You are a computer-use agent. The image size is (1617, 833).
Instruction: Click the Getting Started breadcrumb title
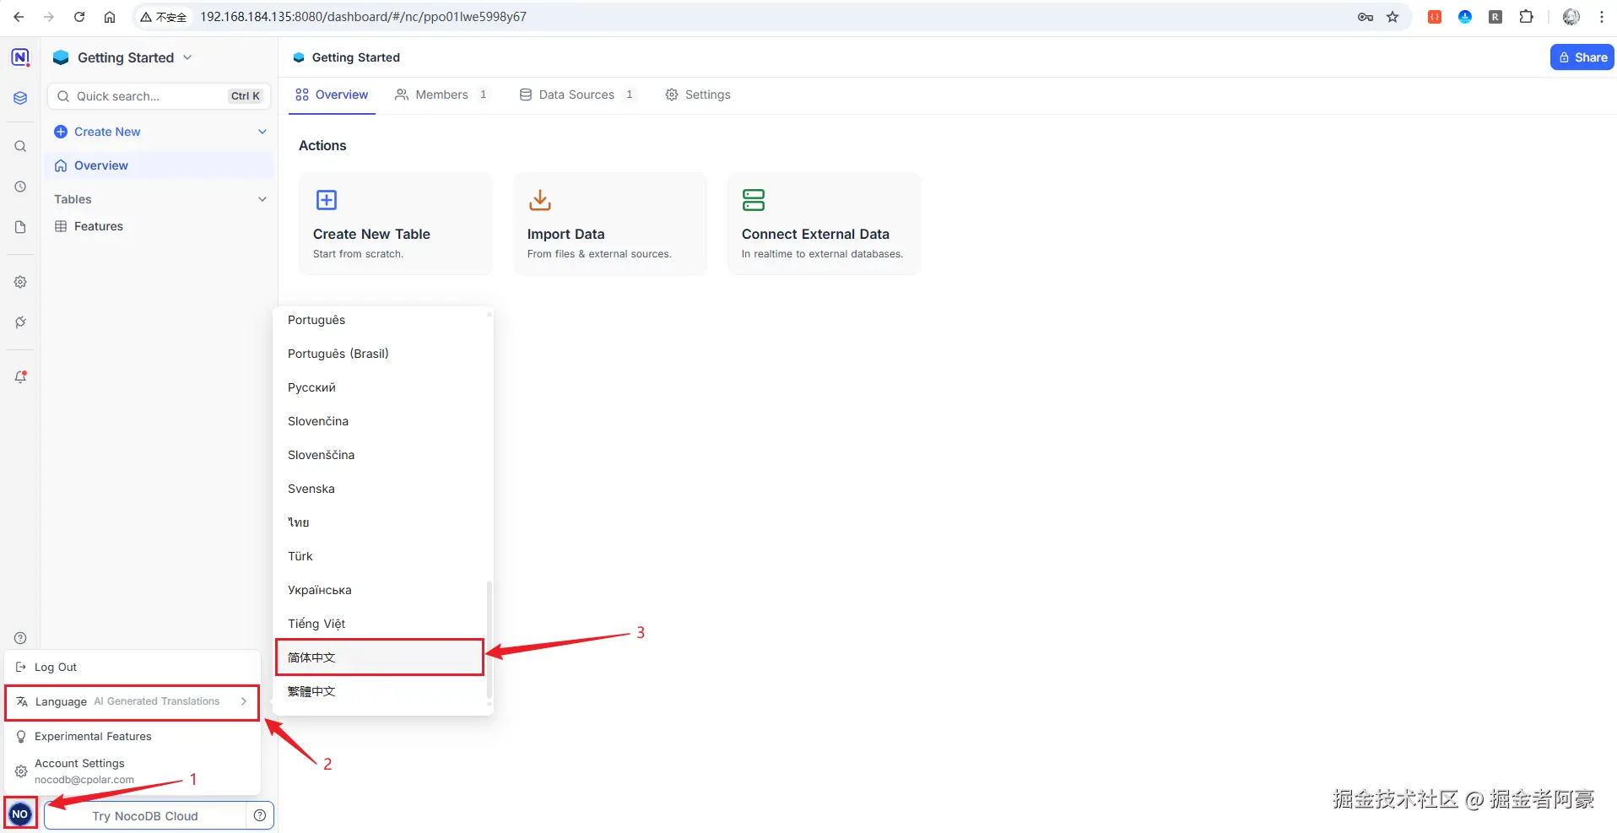click(x=356, y=57)
